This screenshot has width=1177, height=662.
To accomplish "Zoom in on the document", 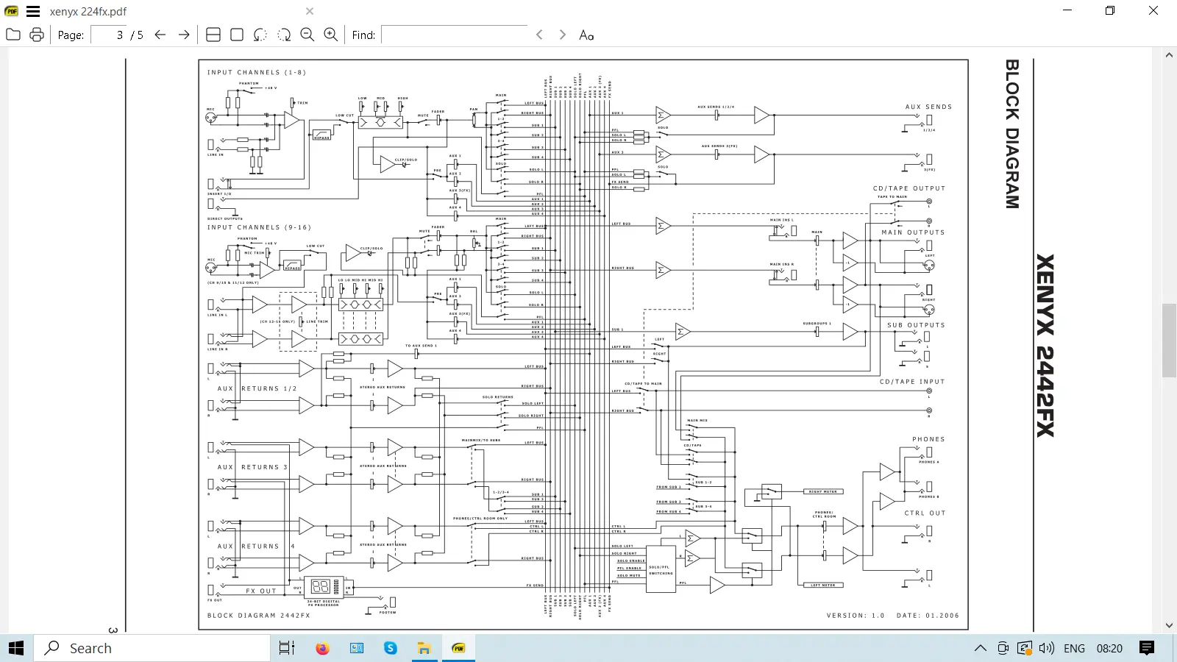I will point(331,35).
